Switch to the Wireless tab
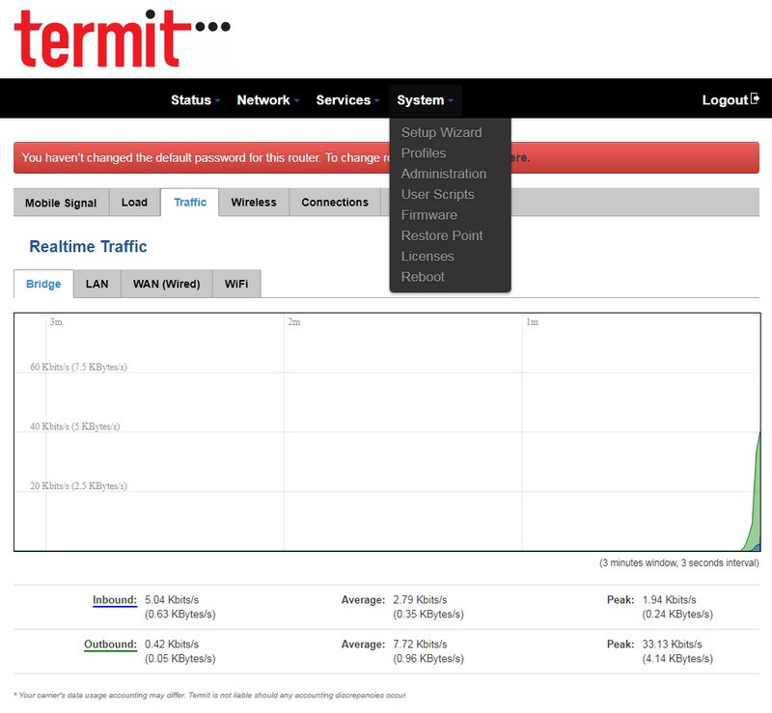Viewport: 772px width, 713px height. click(x=254, y=203)
